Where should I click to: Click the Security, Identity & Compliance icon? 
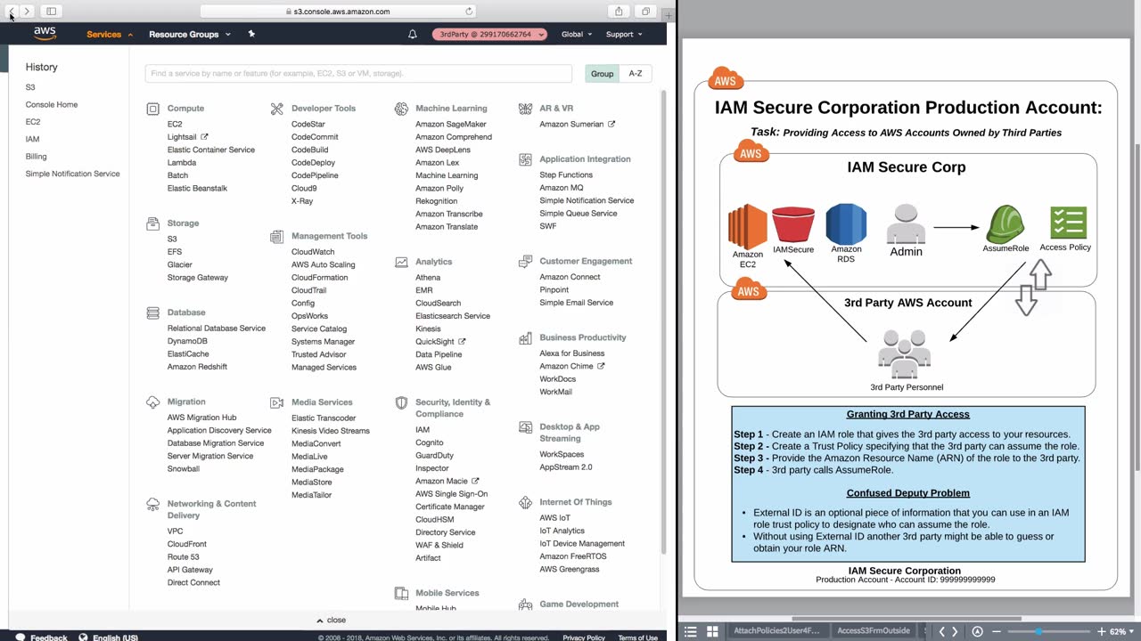[401, 402]
